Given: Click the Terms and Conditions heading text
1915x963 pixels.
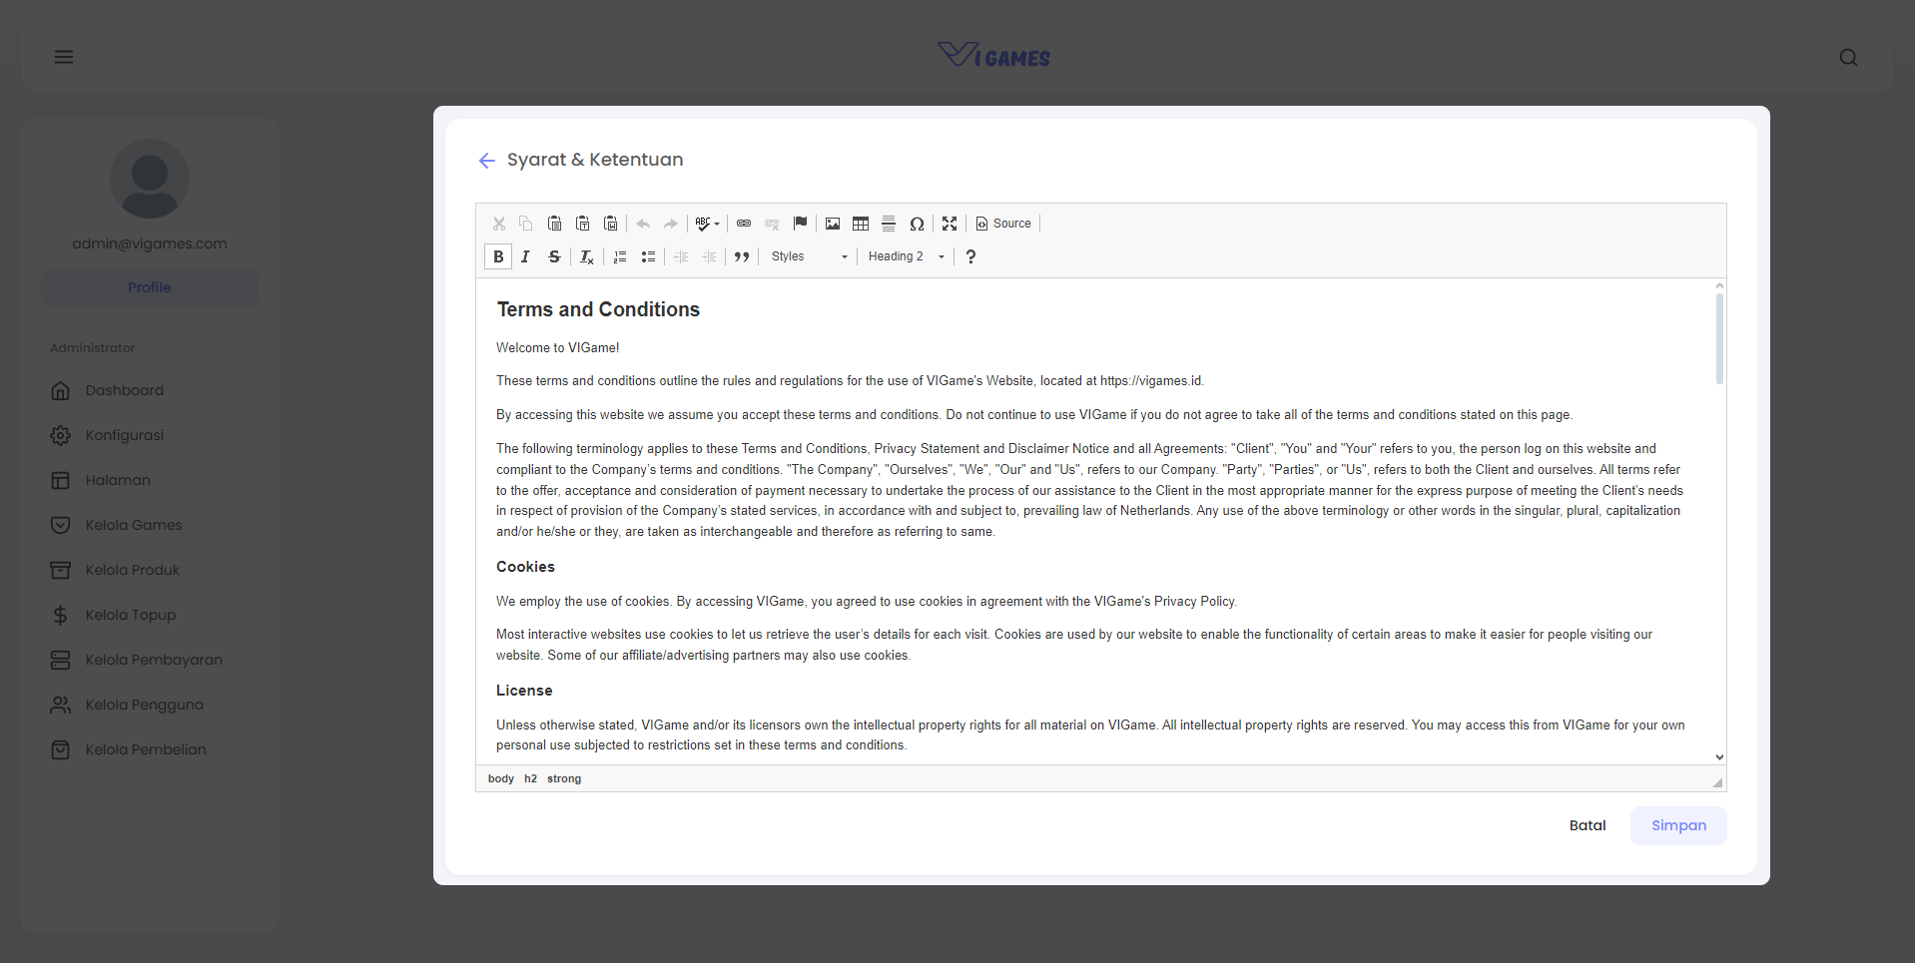Looking at the screenshot, I should [598, 309].
